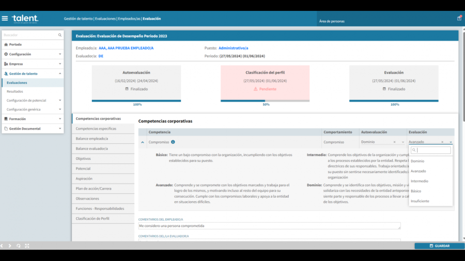Click the reload icon in the bottom bar

point(19,246)
